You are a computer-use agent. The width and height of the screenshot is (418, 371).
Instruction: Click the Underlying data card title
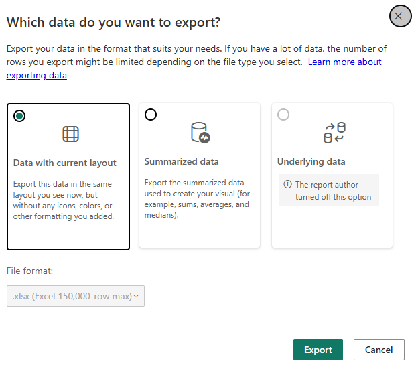point(311,161)
